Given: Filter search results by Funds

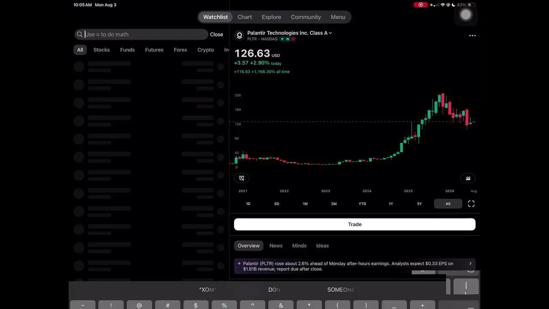Looking at the screenshot, I should pos(127,50).
